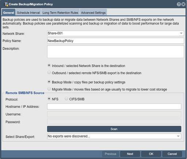Click the Policy Name input field
187x159 pixels.
(x=115, y=41)
